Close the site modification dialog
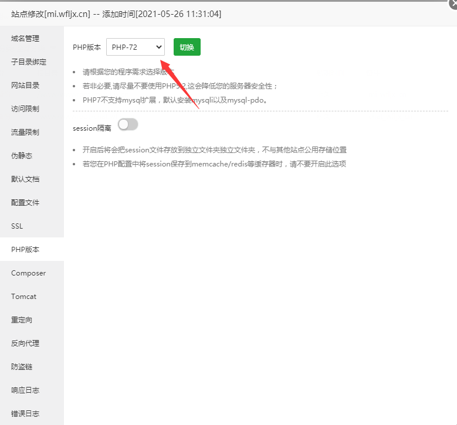This screenshot has height=425, width=457. [453, 4]
